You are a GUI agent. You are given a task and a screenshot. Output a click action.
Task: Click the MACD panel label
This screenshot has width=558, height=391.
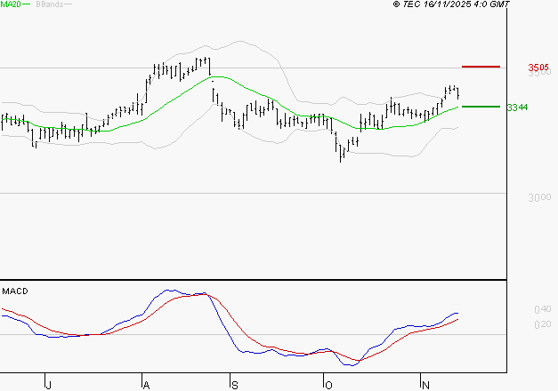tap(15, 291)
